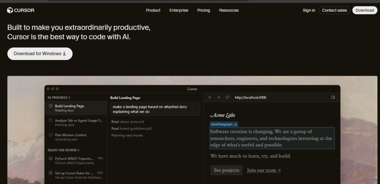Screen dimensions: 380x184
Task: Click the checkmark icon beside Set up Cursor Rules
Action: click(50, 173)
